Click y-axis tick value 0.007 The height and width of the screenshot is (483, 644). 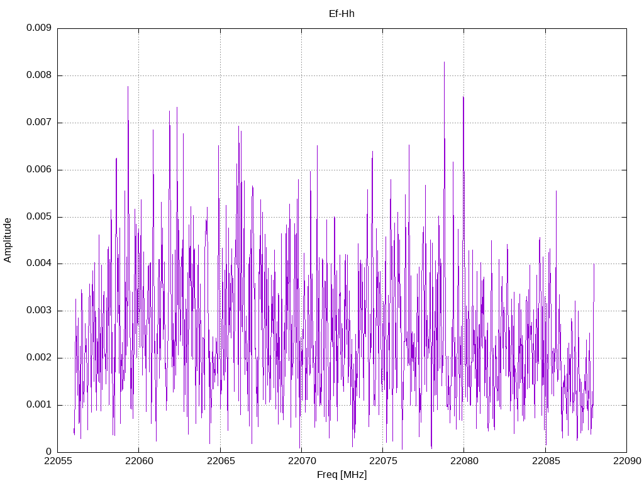pos(38,123)
